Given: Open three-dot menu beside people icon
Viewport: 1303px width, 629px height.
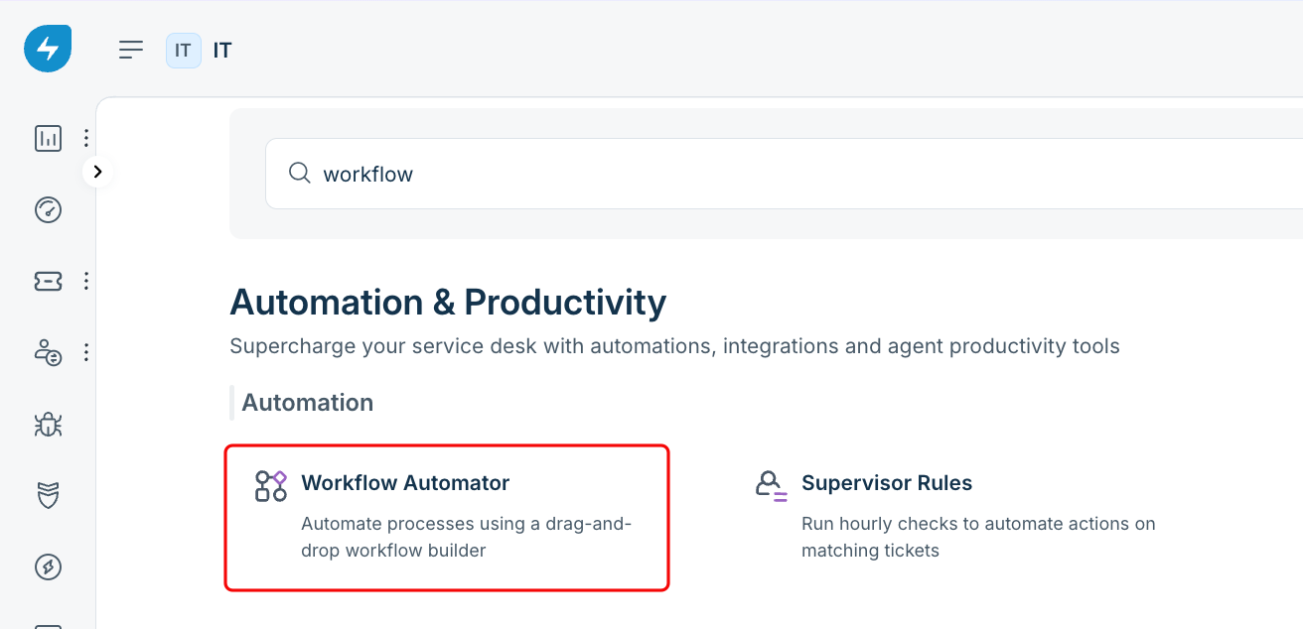Looking at the screenshot, I should point(86,352).
